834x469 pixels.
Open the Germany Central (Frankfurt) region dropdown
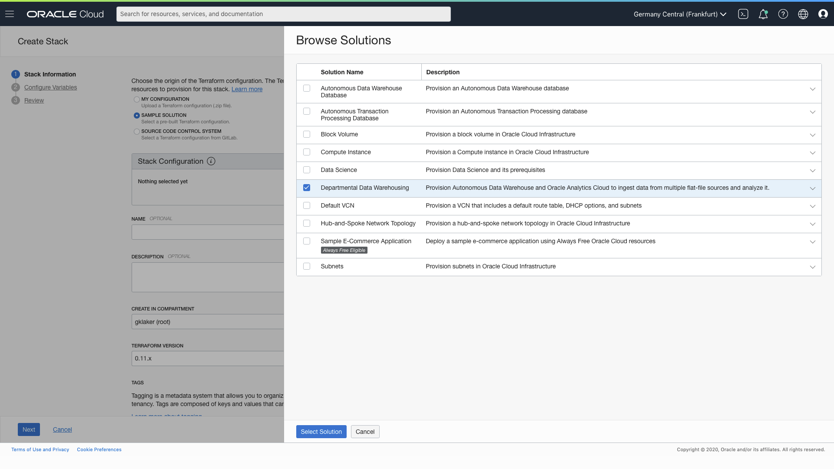(x=680, y=14)
